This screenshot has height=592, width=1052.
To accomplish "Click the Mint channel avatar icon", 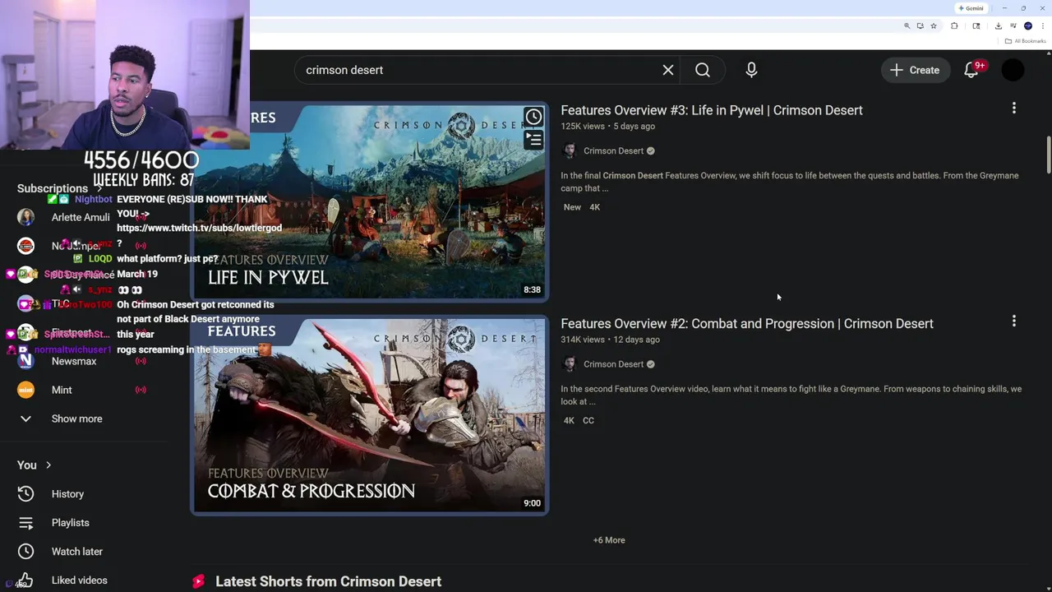I will coord(25,390).
